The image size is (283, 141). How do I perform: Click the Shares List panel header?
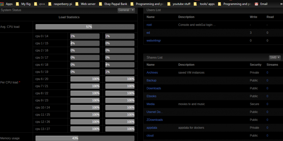(x=213, y=57)
